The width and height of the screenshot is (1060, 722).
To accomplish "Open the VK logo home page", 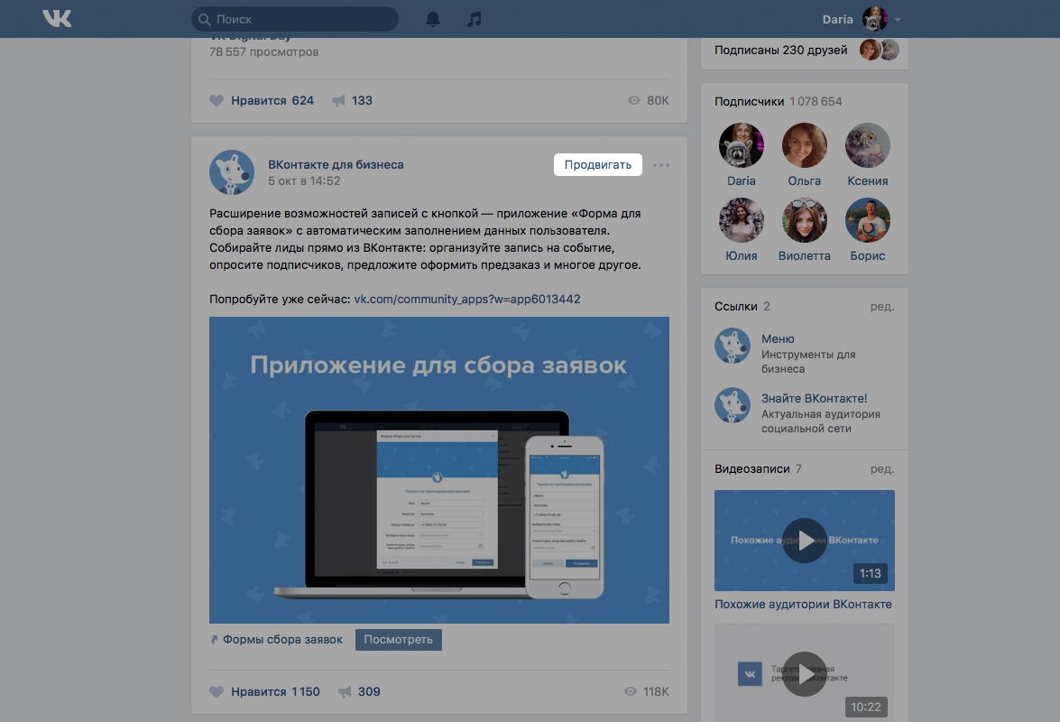I will click(x=57, y=18).
